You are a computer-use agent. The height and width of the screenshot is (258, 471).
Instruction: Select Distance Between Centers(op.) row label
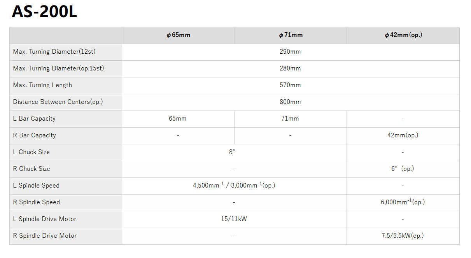pos(58,102)
